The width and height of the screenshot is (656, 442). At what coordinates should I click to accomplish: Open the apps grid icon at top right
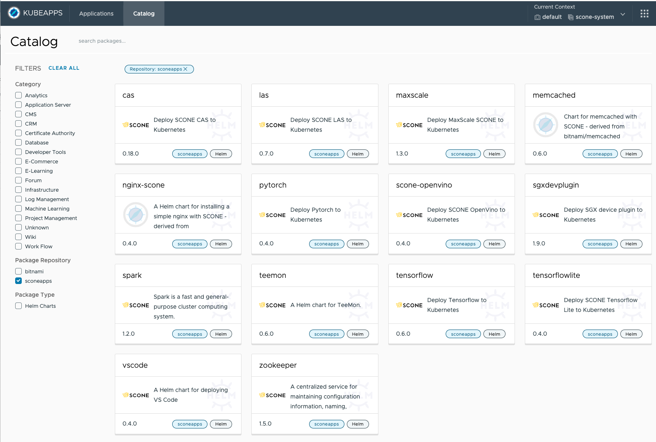pyautogui.click(x=645, y=13)
